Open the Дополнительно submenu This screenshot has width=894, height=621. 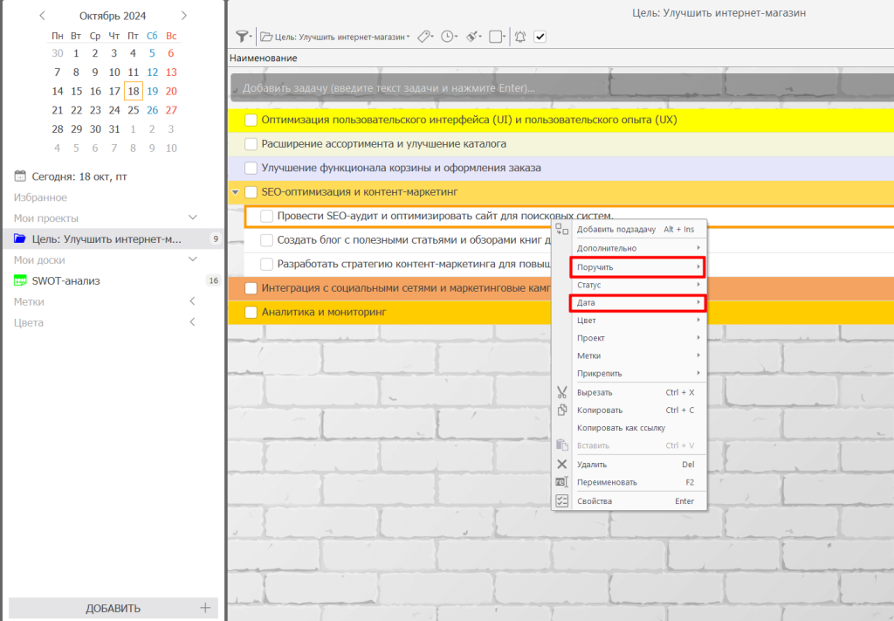(x=638, y=248)
